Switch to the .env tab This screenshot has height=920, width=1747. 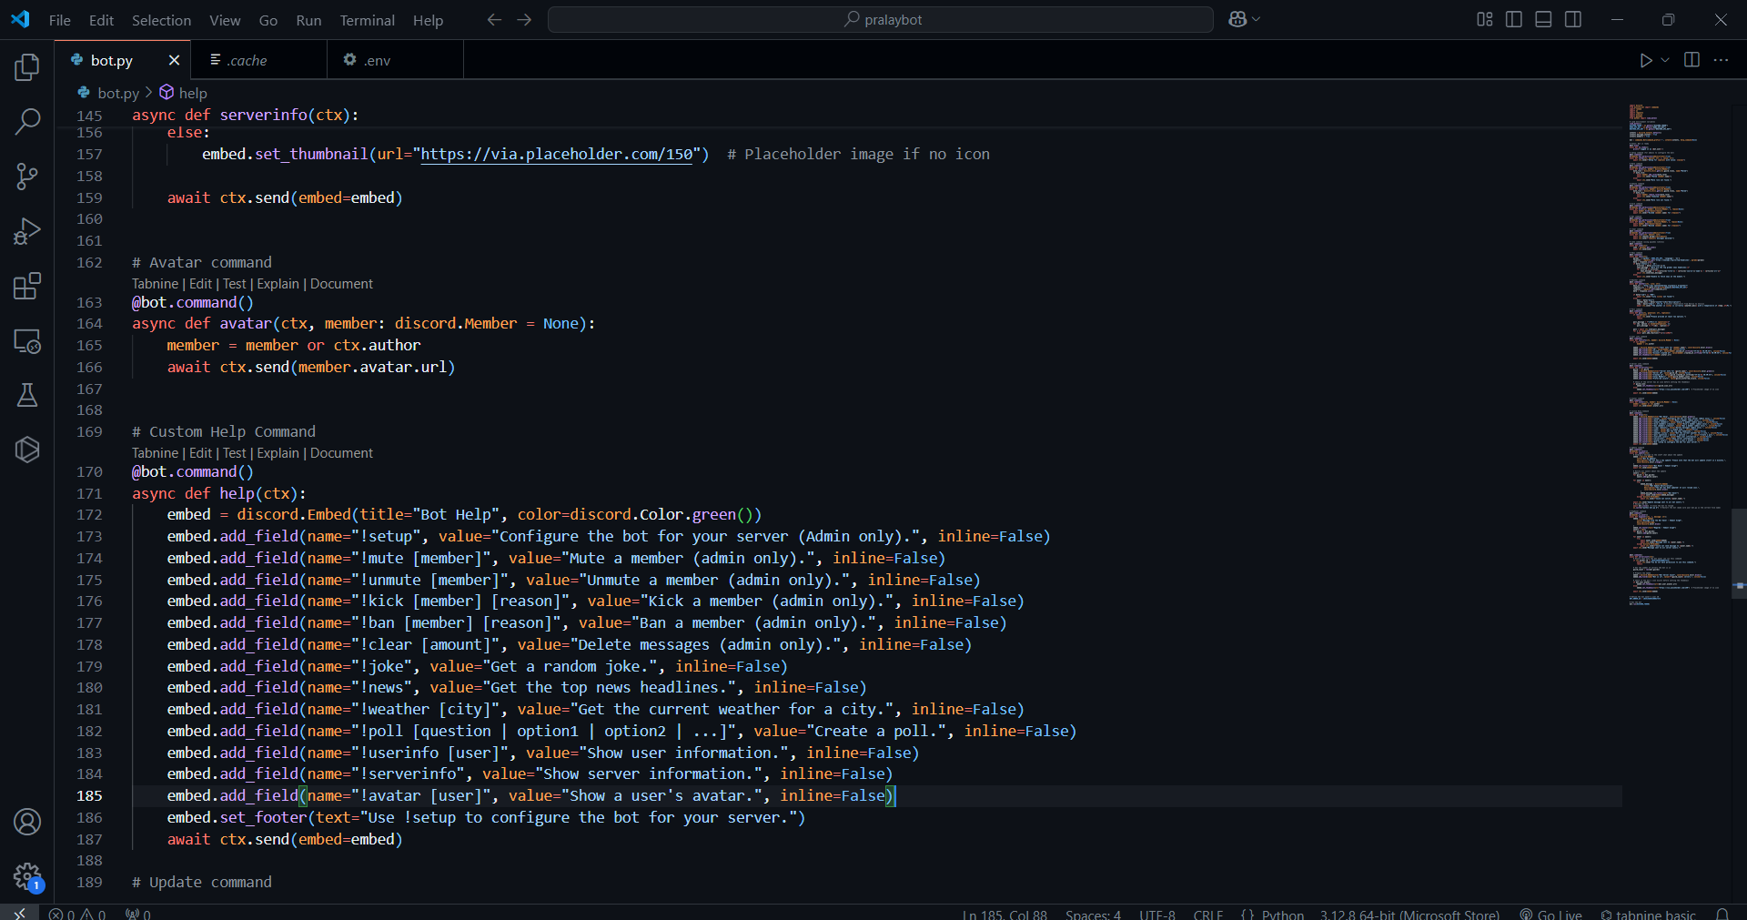tap(377, 60)
